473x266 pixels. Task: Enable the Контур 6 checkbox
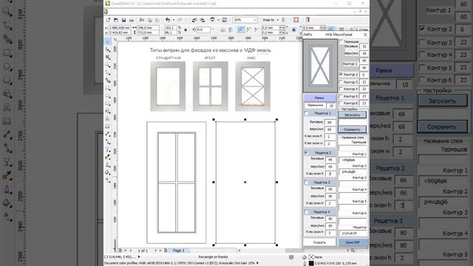coord(341,103)
